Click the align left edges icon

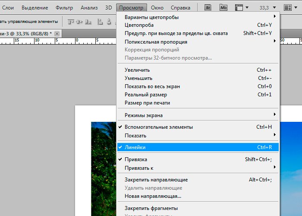100,22
